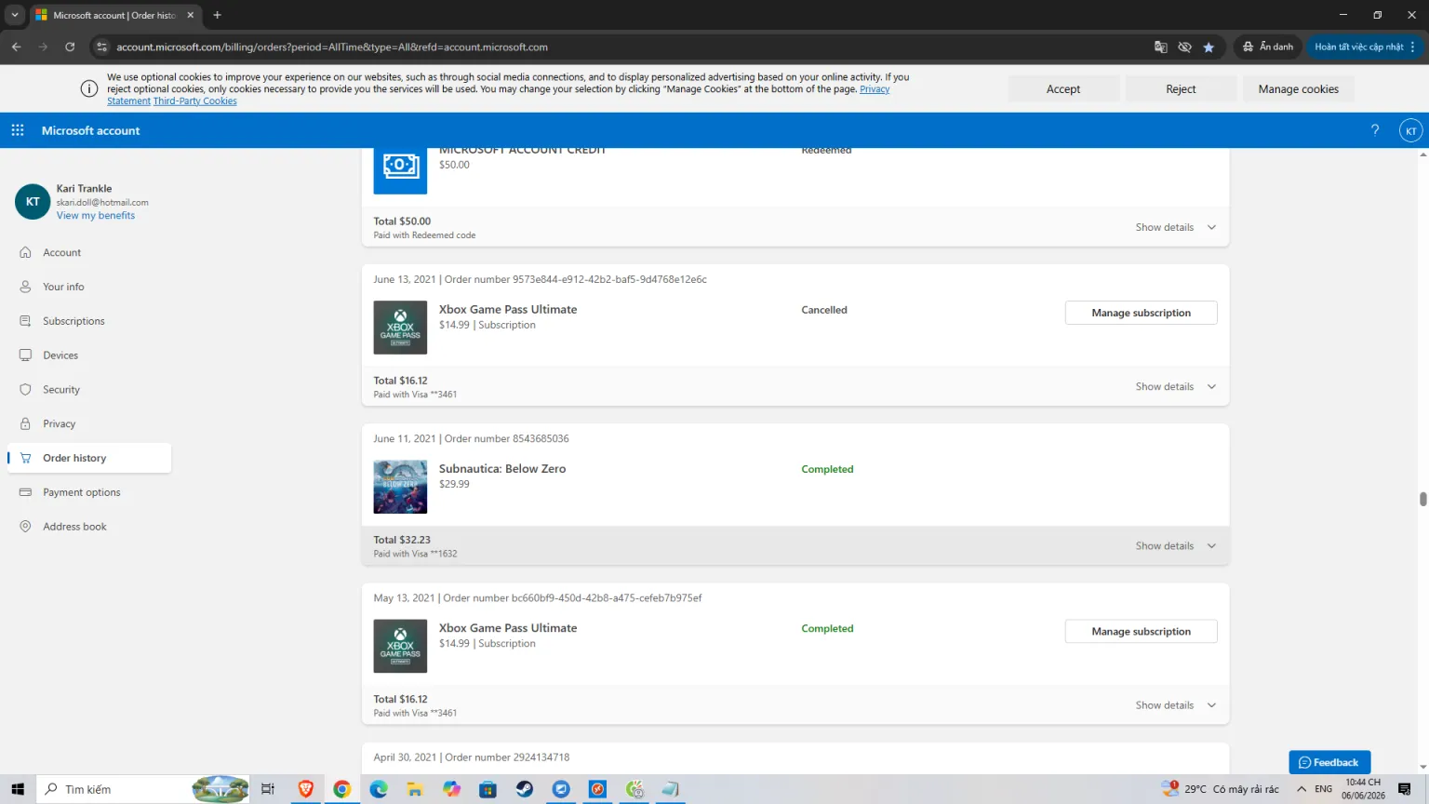This screenshot has width=1429, height=804.
Task: Open File Explorer from the taskbar
Action: coord(415,789)
